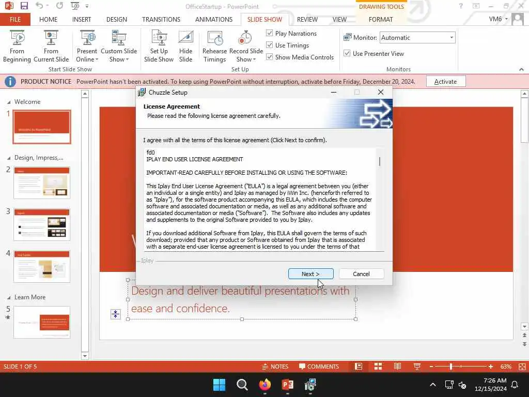Image resolution: width=529 pixels, height=397 pixels.
Task: Collapse the Welcome section in slide pane
Action: coord(9,102)
